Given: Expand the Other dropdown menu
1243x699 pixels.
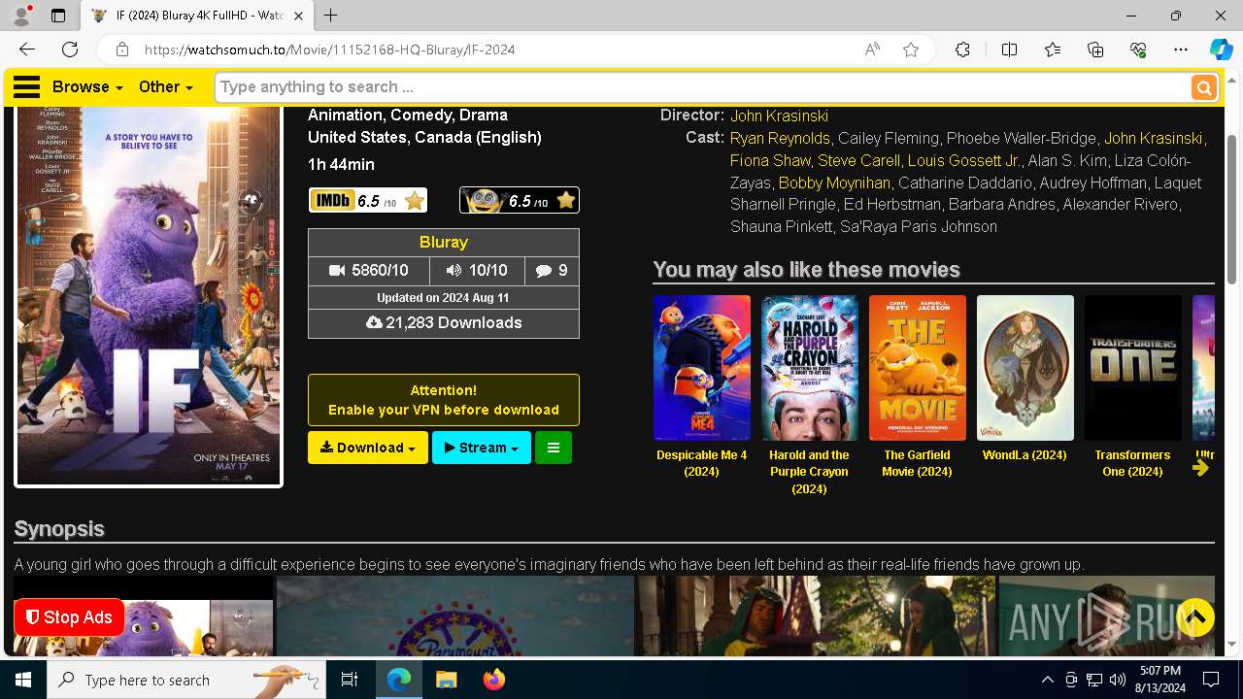Looking at the screenshot, I should click(165, 87).
